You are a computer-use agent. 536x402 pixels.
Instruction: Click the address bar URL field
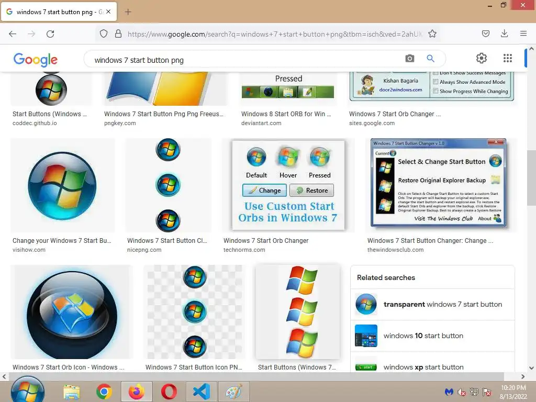[x=275, y=34]
